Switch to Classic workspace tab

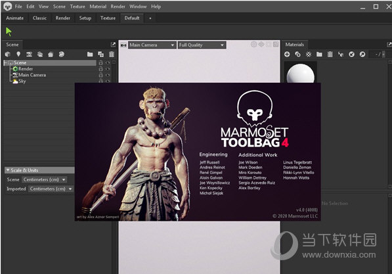click(39, 18)
